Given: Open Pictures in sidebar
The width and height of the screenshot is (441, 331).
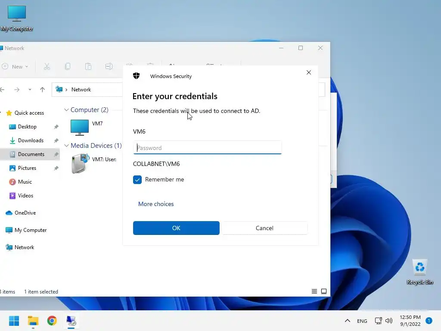Looking at the screenshot, I should [27, 168].
